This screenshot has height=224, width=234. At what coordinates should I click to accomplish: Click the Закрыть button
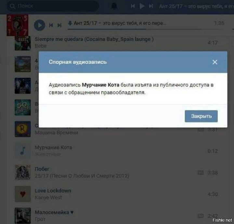click(x=201, y=116)
